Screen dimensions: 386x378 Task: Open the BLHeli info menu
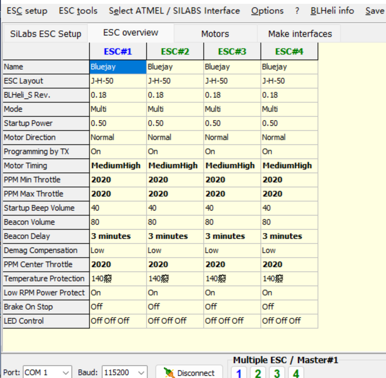[332, 11]
